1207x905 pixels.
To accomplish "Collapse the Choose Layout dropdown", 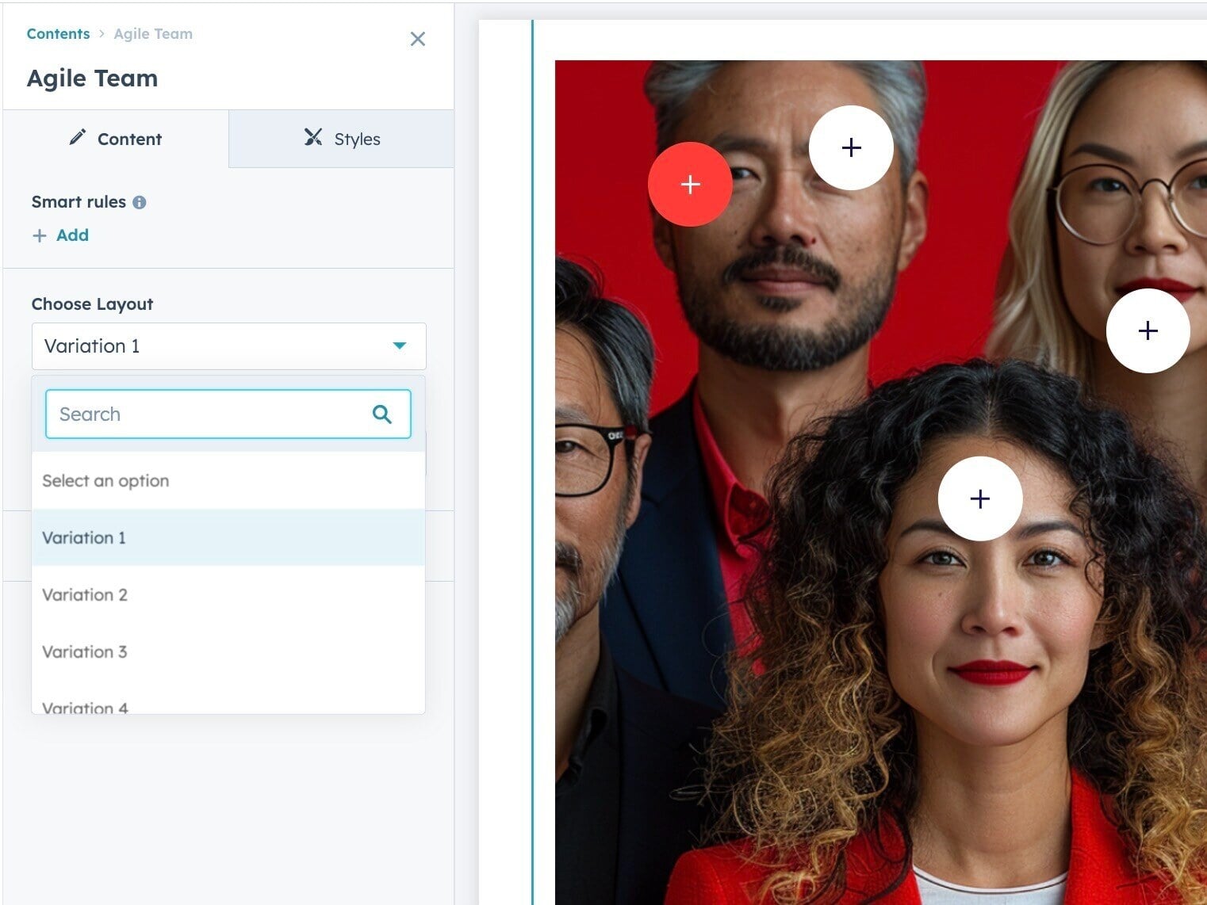I will click(229, 346).
